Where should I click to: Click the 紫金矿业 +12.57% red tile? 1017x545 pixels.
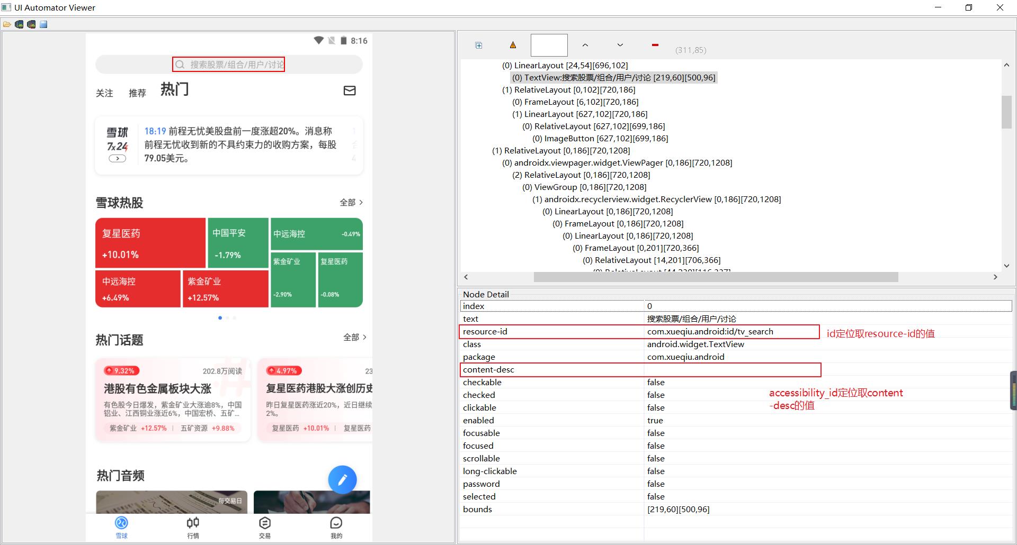[225, 289]
